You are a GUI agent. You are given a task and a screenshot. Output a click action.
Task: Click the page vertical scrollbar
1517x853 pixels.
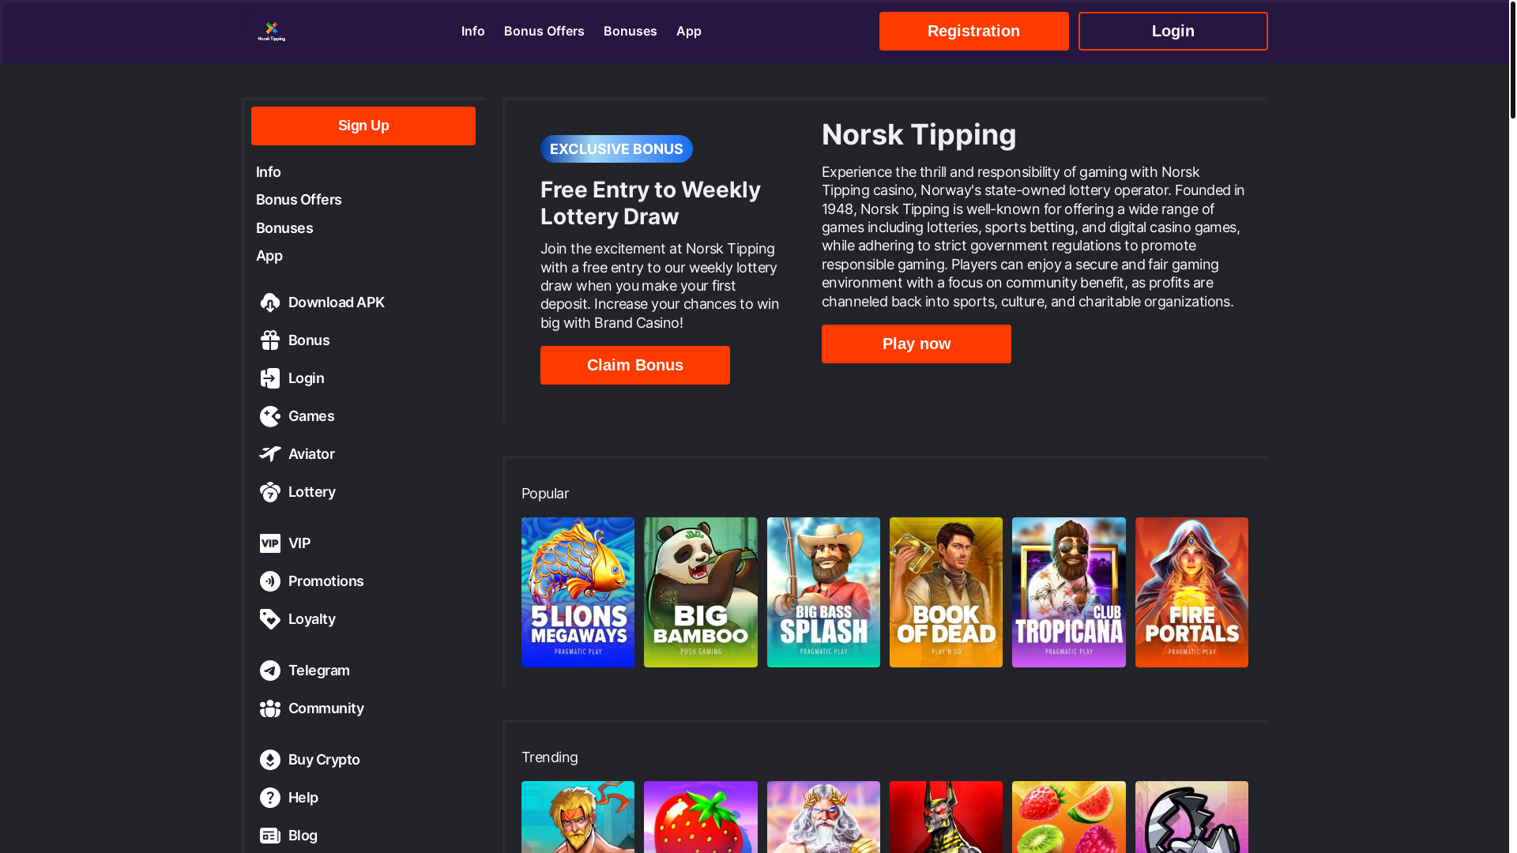1512,61
